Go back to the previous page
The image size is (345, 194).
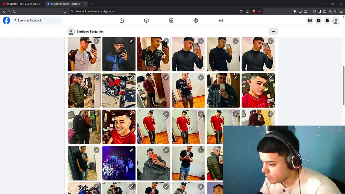(x=4, y=11)
